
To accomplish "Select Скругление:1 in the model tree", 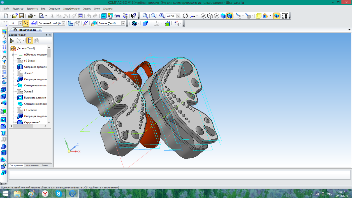I will point(32,122).
